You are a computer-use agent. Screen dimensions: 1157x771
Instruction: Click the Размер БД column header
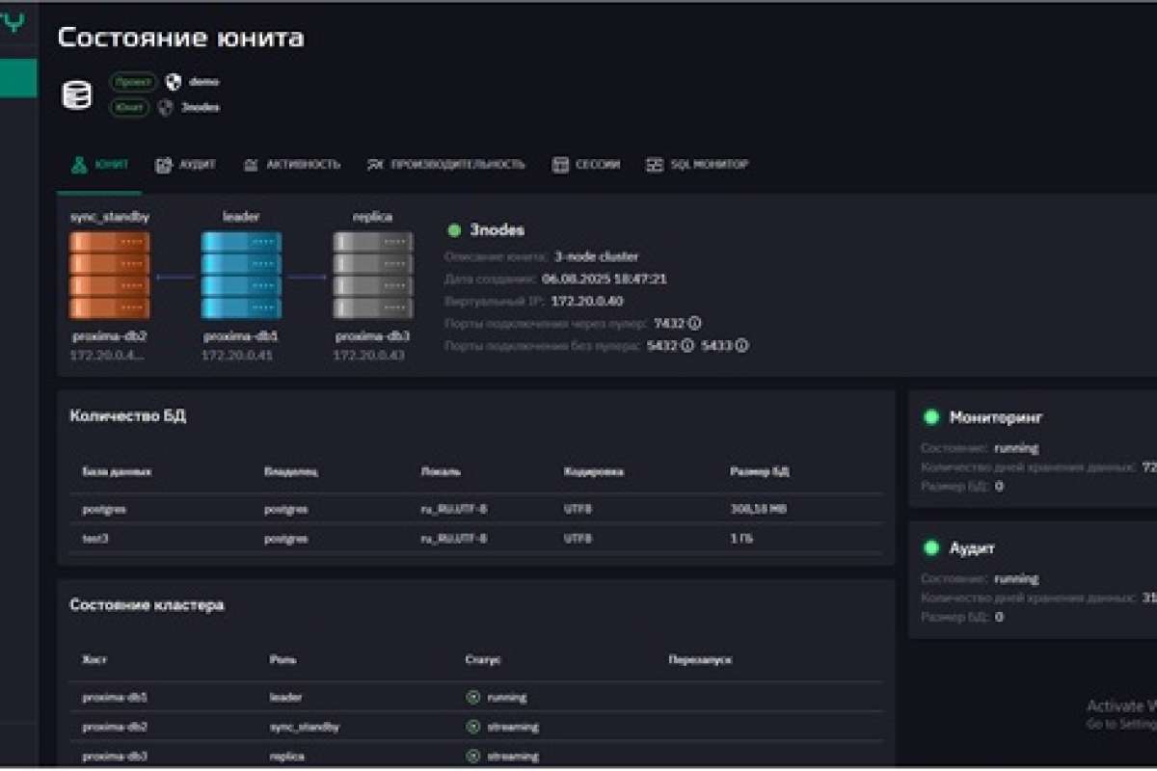pyautogui.click(x=760, y=472)
